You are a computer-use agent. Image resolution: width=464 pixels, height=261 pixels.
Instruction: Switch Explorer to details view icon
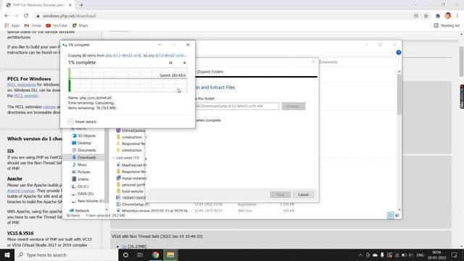click(391, 215)
